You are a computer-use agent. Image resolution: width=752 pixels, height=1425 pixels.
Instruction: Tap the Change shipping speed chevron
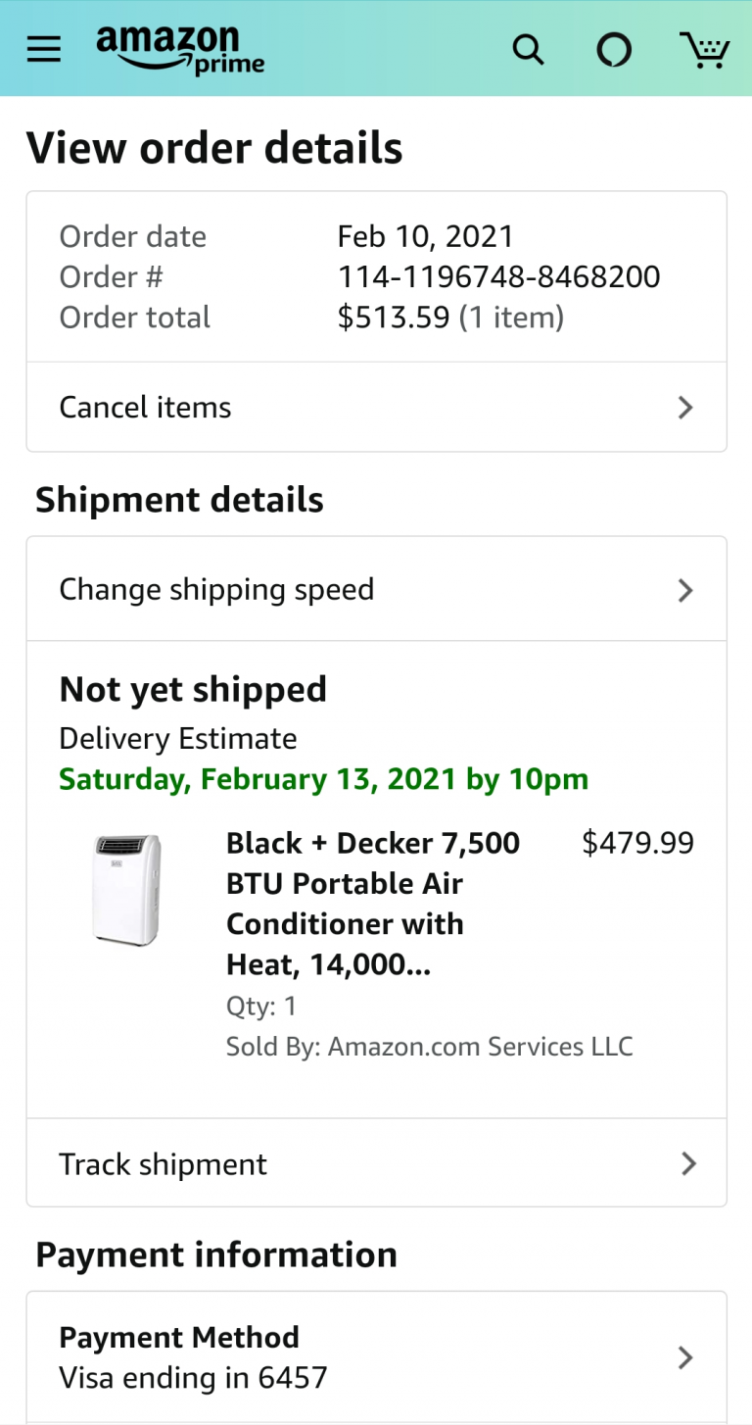[685, 590]
